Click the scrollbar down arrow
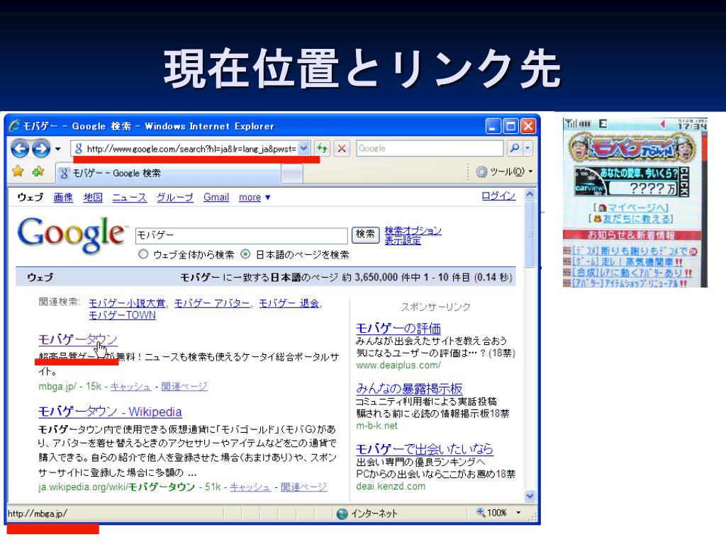Viewport: 726px width, 544px height. [530, 496]
